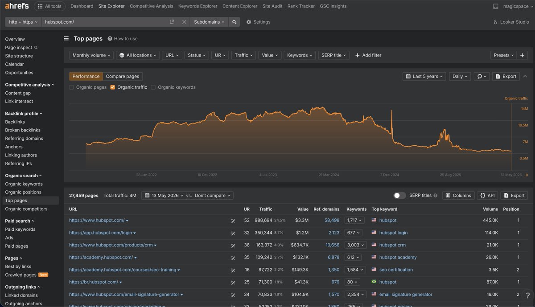Open Rank Tracker in top navigation
The width and height of the screenshot is (535, 307).
pyautogui.click(x=301, y=6)
